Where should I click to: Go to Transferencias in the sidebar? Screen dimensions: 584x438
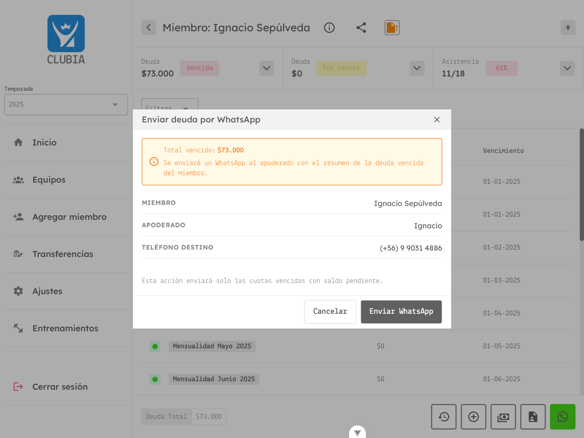click(x=63, y=254)
